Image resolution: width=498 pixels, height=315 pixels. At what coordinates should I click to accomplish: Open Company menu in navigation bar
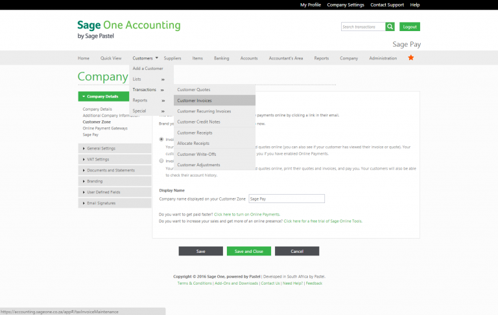tap(349, 58)
